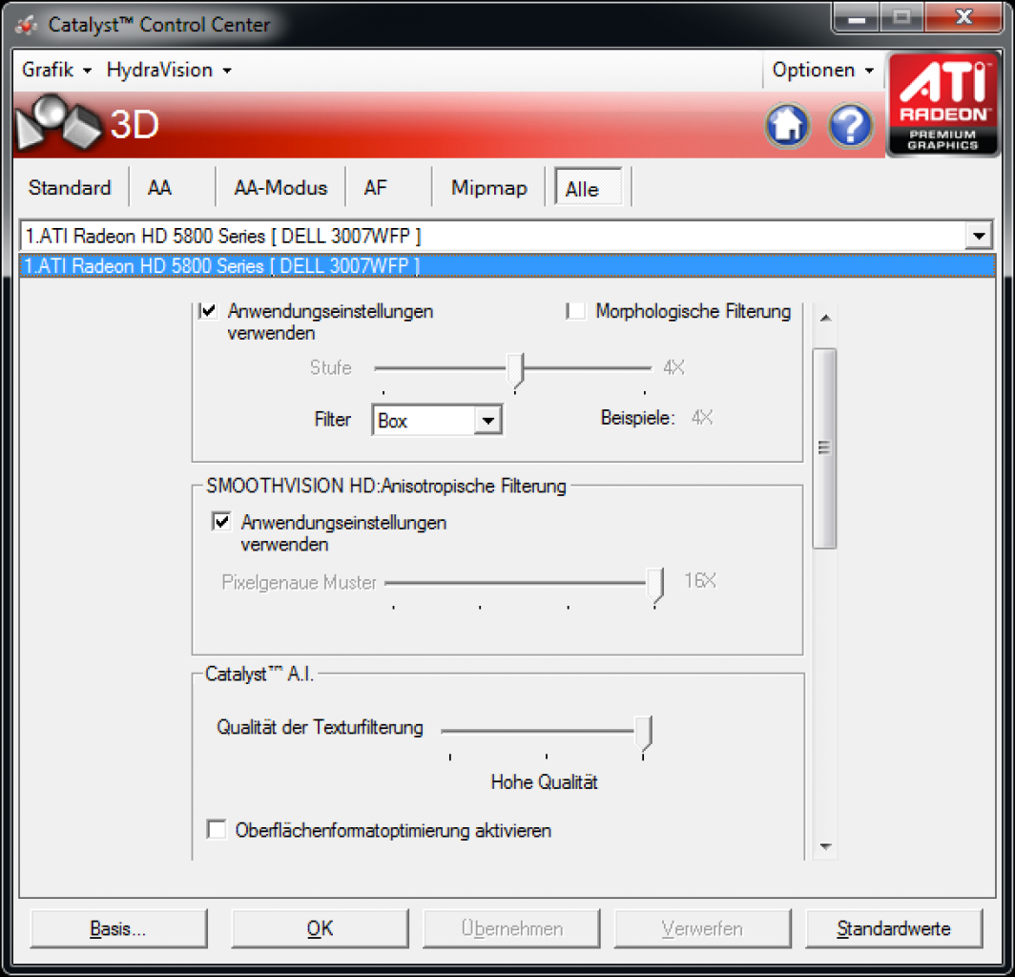Switch to the AA-Modus tab
Image resolution: width=1015 pixels, height=977 pixels.
click(280, 188)
